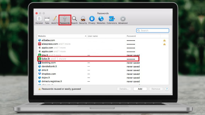Switch to the Tabs preferences pane
Image resolution: width=205 pixels, height=115 pixels.
click(47, 20)
